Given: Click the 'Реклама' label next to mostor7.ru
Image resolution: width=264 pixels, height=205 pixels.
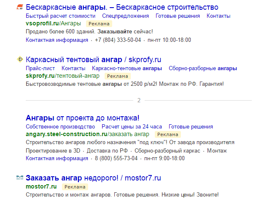Looking at the screenshot, I should (x=75, y=187).
